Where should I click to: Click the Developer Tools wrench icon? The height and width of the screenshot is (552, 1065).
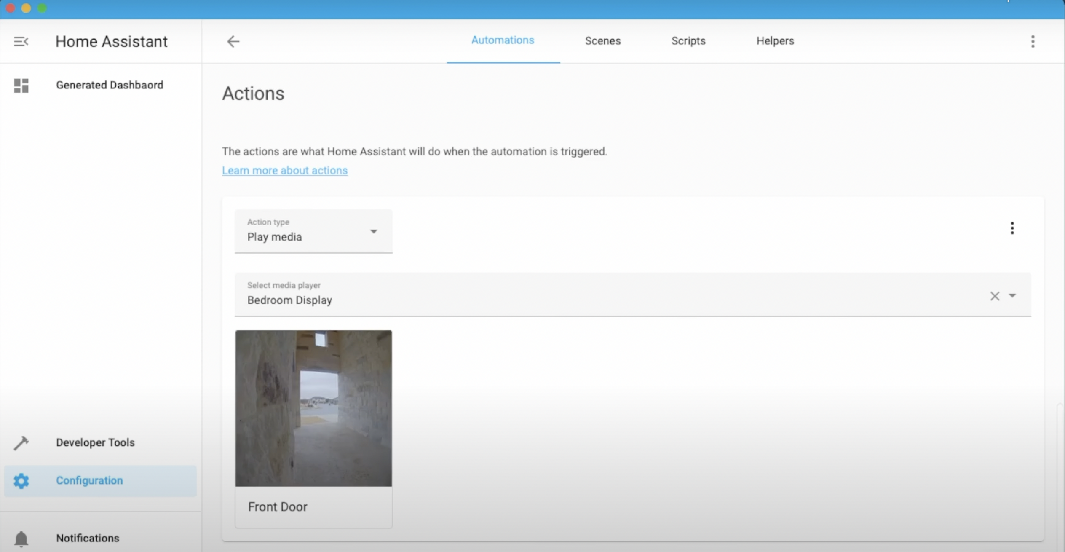20,442
